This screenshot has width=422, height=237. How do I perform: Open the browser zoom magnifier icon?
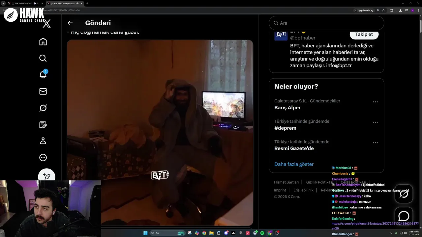tap(378, 10)
